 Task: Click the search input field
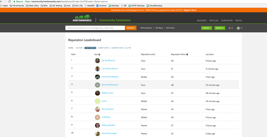tap(95, 28)
